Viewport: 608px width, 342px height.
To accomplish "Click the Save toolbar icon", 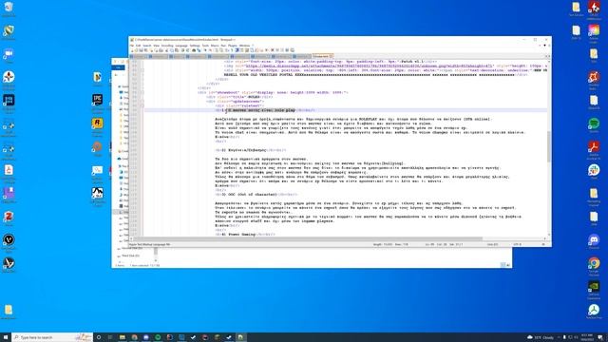I will (x=142, y=50).
